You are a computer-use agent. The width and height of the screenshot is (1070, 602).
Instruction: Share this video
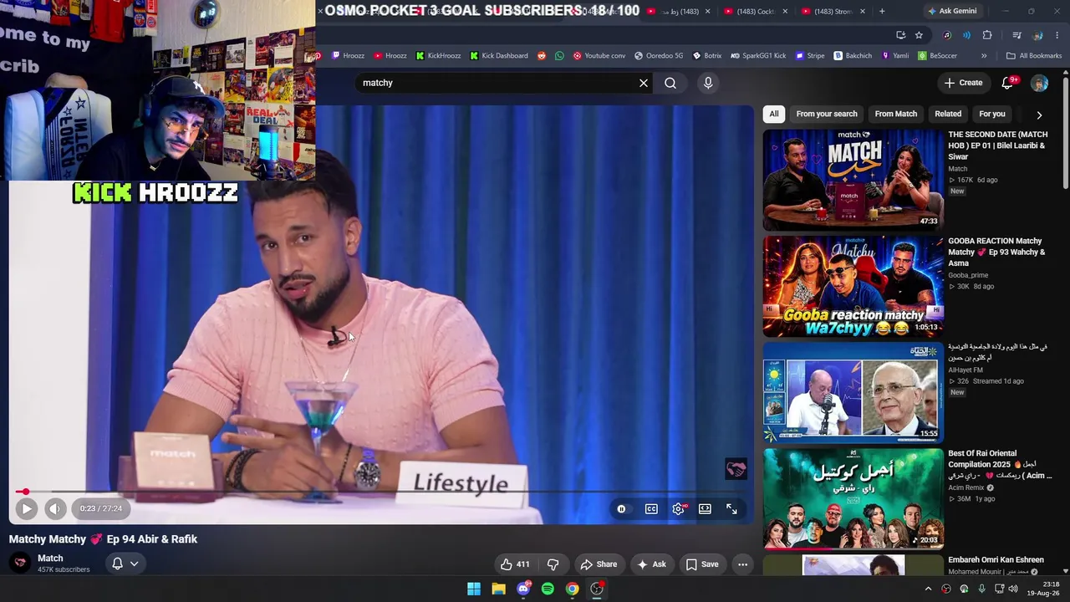(x=599, y=564)
